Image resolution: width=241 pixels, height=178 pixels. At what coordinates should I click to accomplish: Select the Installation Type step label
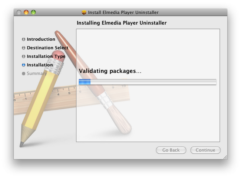click(x=46, y=57)
